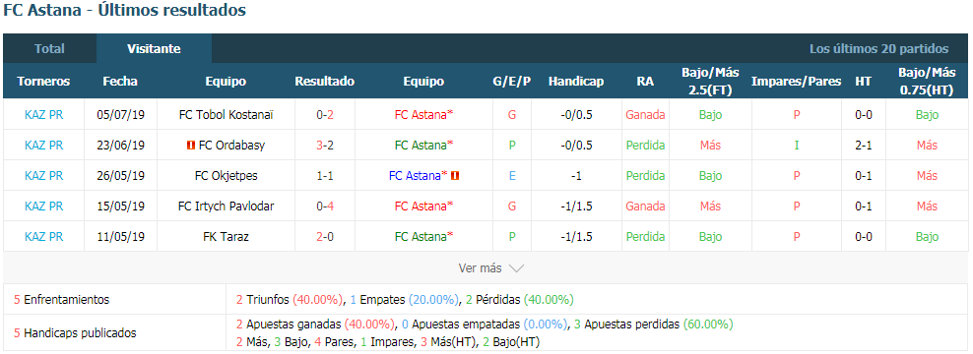The width and height of the screenshot is (973, 354).
Task: Switch to the Total tab
Action: 49,48
